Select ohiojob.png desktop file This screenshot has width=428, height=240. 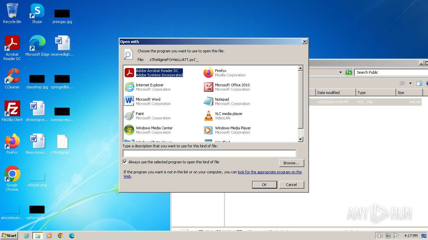click(37, 179)
